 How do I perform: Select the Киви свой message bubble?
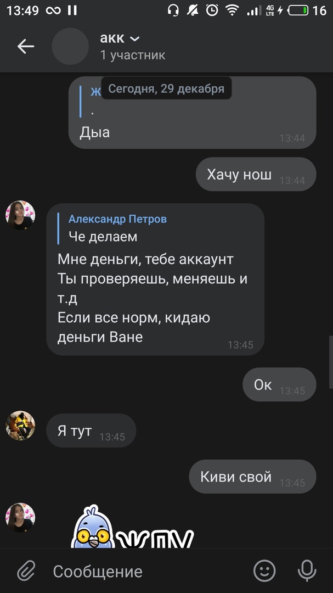(x=252, y=477)
